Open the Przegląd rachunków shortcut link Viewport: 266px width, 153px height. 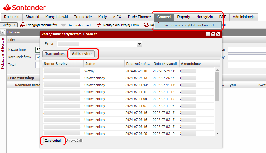click(42, 25)
